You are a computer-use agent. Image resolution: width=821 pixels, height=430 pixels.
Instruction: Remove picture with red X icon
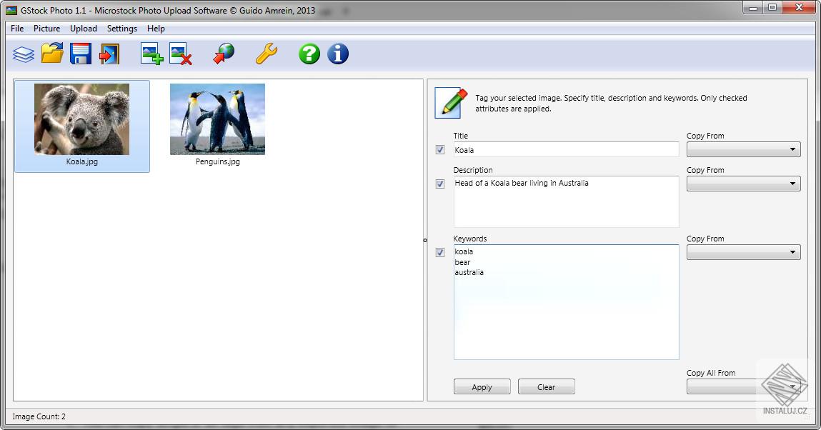tap(181, 54)
